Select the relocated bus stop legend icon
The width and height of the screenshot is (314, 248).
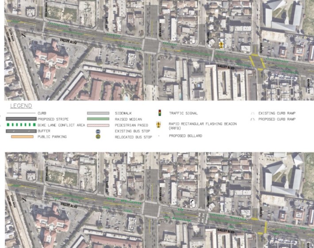pyautogui.click(x=98, y=137)
